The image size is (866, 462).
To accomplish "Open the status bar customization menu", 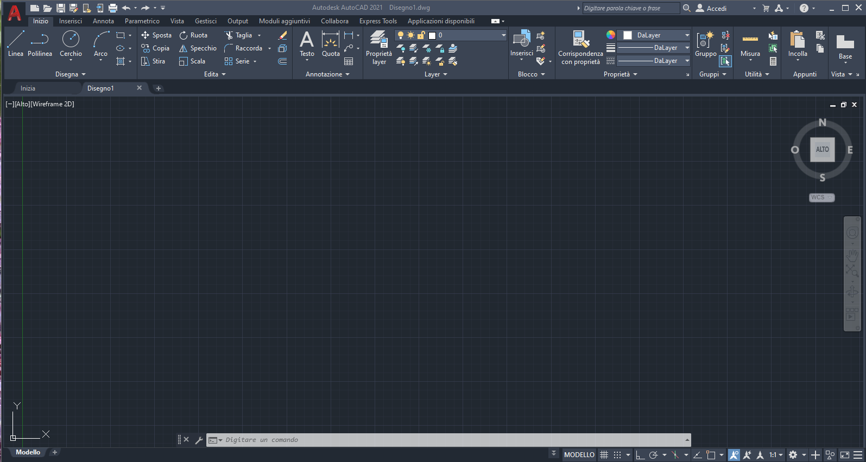I will pos(858,455).
